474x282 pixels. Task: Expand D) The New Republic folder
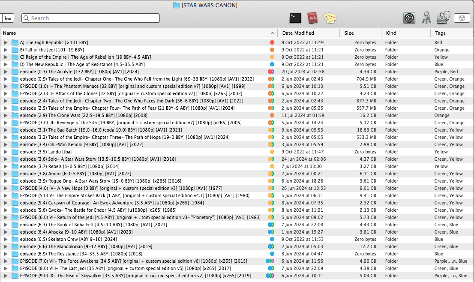point(6,64)
